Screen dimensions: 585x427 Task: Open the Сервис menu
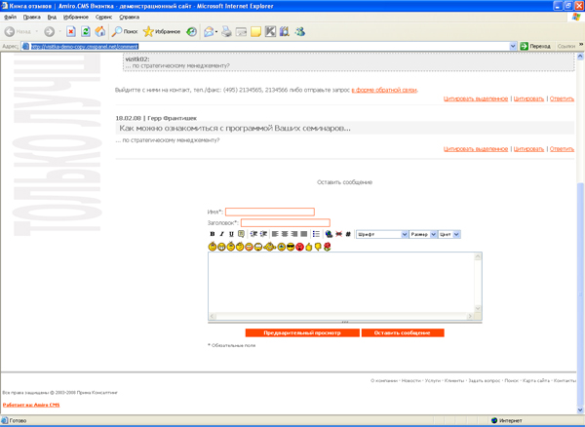[103, 17]
